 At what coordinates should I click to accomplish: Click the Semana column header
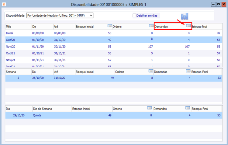(18, 72)
